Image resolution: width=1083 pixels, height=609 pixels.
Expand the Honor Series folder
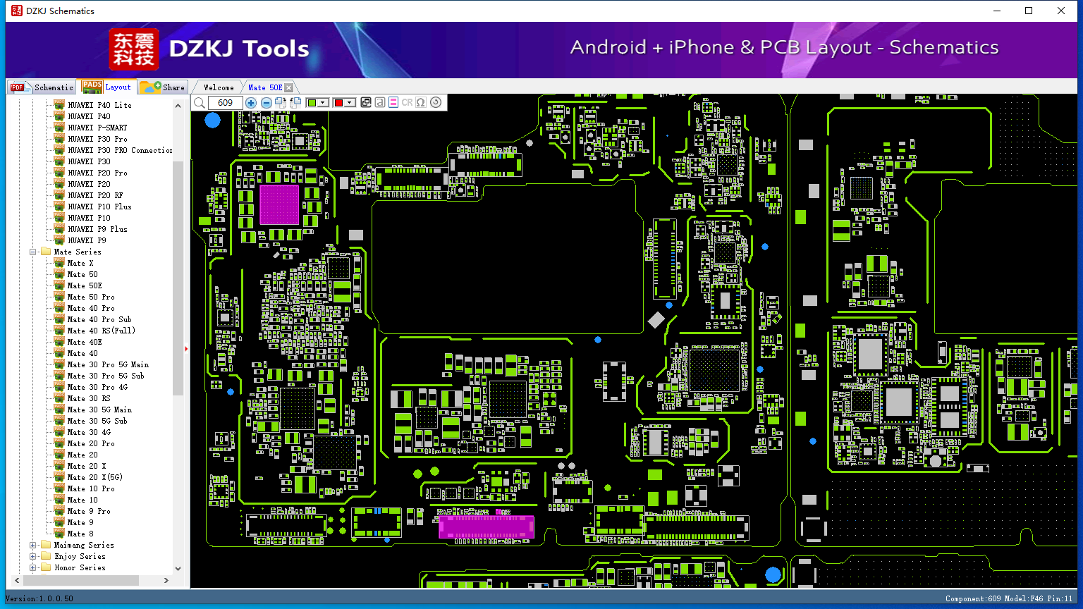tap(32, 567)
